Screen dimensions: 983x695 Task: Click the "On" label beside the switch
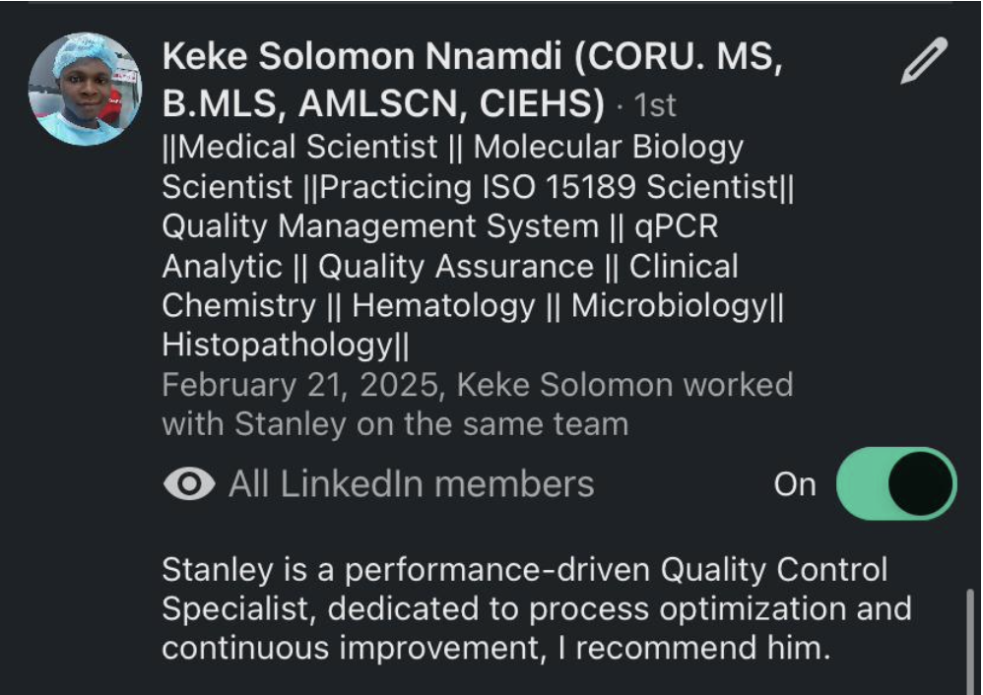[795, 484]
